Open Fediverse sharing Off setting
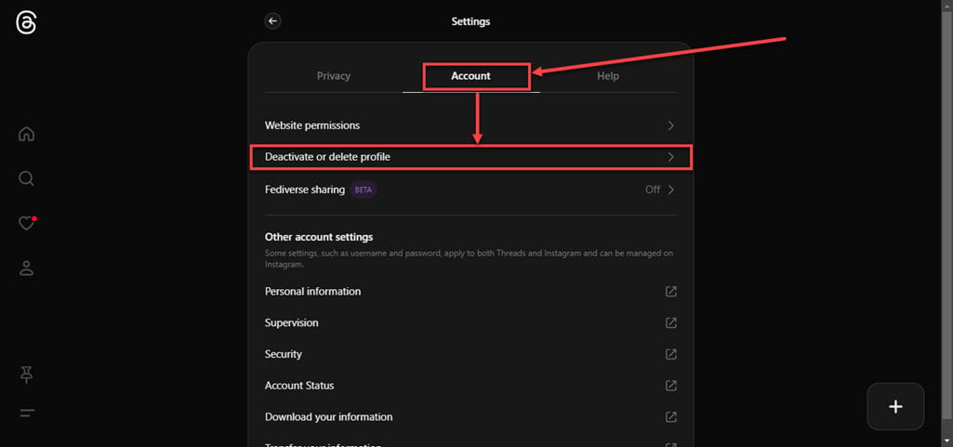The image size is (953, 447). pos(659,190)
